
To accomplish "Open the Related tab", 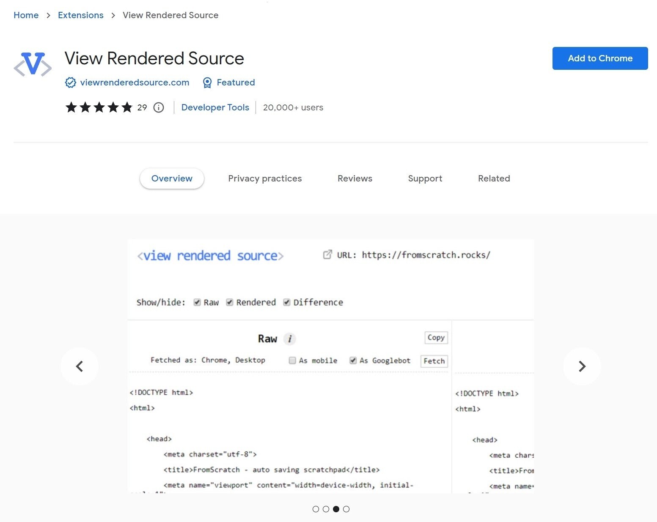I will tap(494, 179).
